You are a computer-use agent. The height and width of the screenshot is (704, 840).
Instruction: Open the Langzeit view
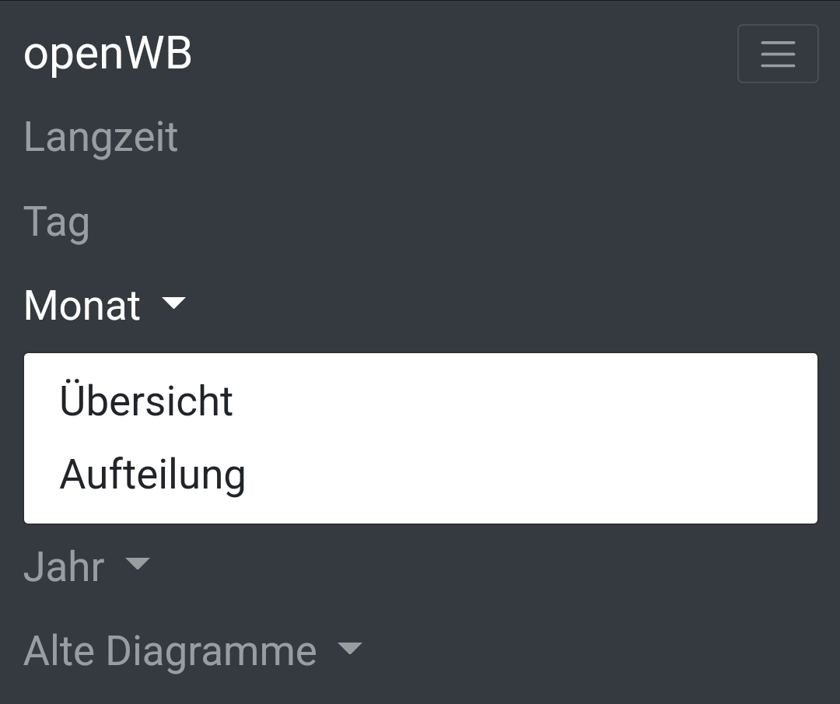click(x=101, y=138)
